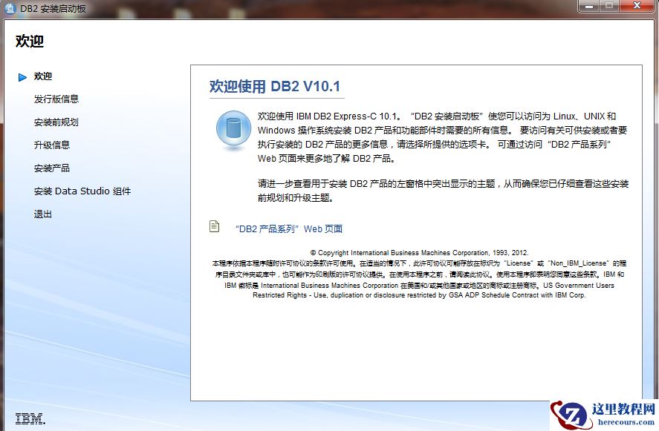The image size is (659, 431).
Task: Open 安装 Data Studio 组件 entry
Action: [82, 191]
